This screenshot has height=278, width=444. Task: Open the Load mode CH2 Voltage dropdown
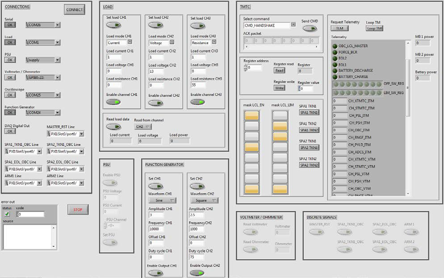(172, 43)
